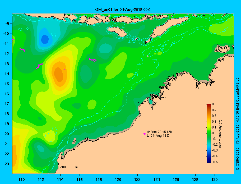
Task: Click the '0.3' positive color bar label
Action: (x=214, y=116)
